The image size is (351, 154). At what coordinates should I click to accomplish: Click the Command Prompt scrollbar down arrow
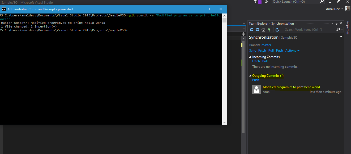(225, 123)
